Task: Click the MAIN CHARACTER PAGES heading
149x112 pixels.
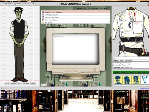Action: click(x=75, y=4)
